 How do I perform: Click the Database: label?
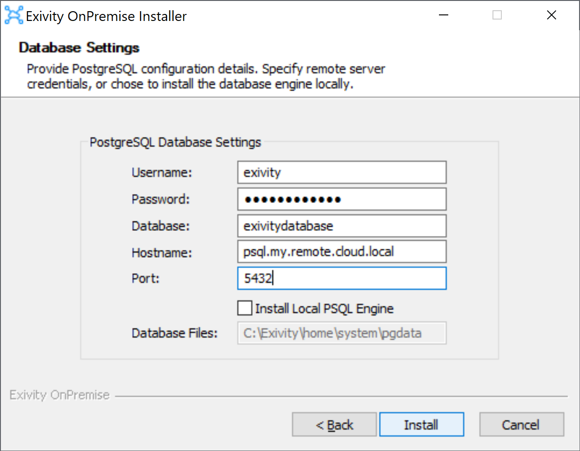[x=161, y=226]
